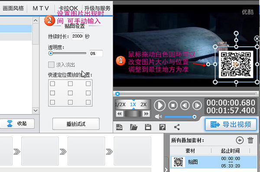
Task: Set playback speed to 2X
Action: click(x=143, y=105)
